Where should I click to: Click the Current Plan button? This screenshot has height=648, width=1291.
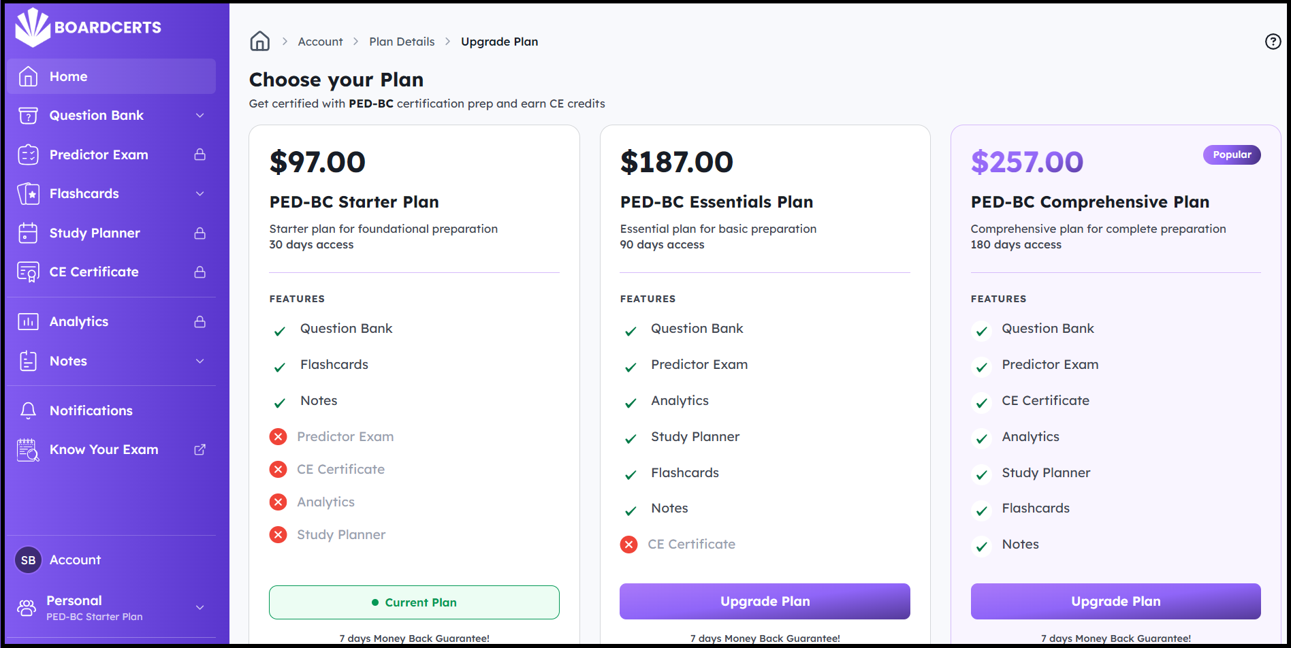(414, 602)
